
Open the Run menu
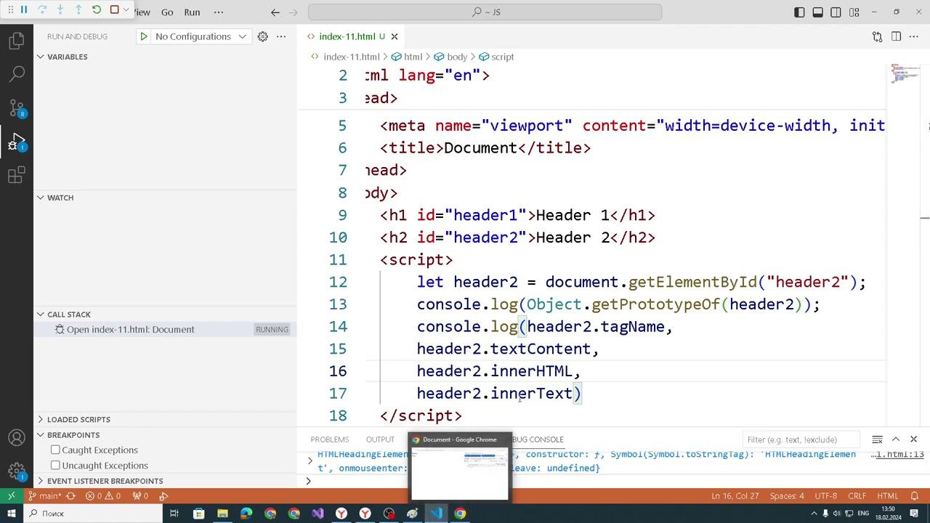point(192,12)
